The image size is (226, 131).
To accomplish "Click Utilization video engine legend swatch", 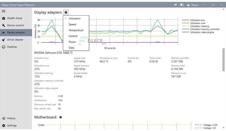I will pyautogui.click(x=185, y=32).
